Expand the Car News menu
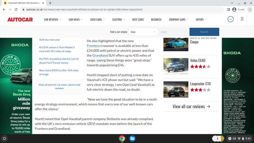Screen dimensions: 254x143 click(76, 20)
